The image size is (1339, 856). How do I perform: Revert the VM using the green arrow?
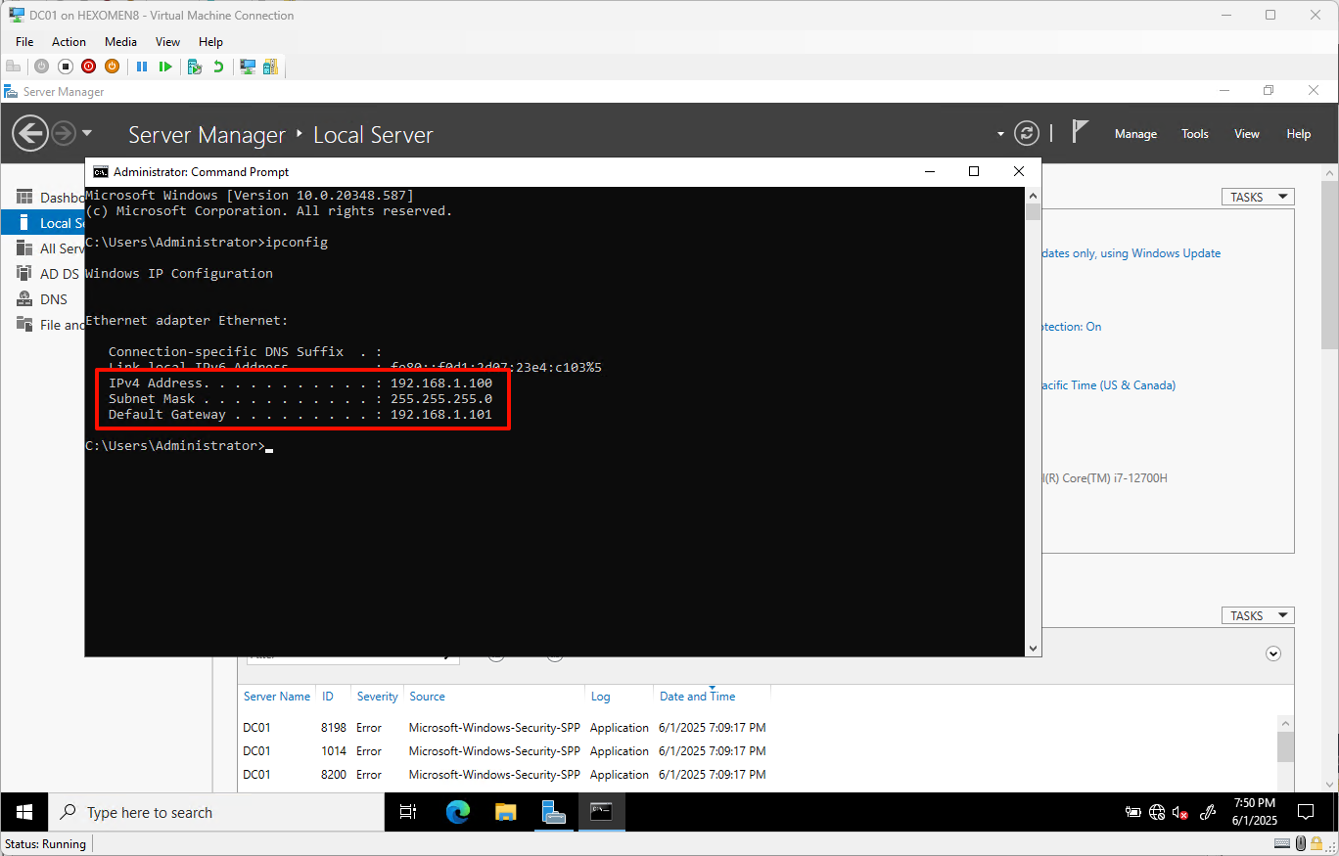click(218, 67)
